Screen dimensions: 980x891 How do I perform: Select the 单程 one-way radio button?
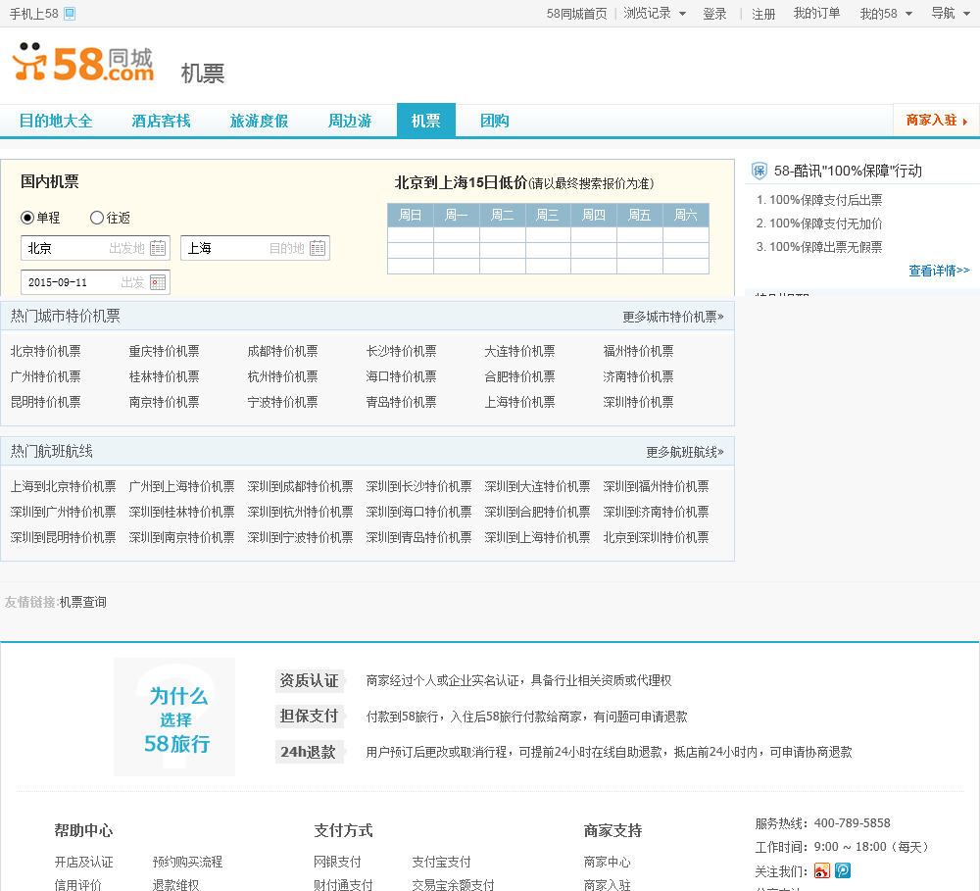coord(26,218)
